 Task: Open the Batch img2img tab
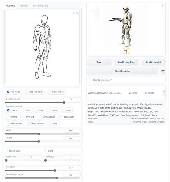(41, 6)
